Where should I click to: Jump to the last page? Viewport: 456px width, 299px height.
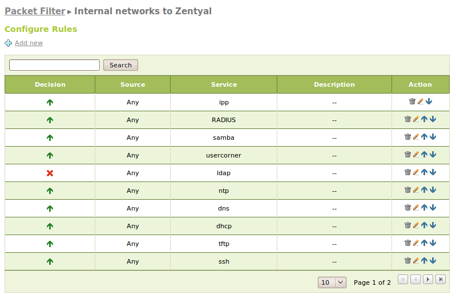[441, 280]
